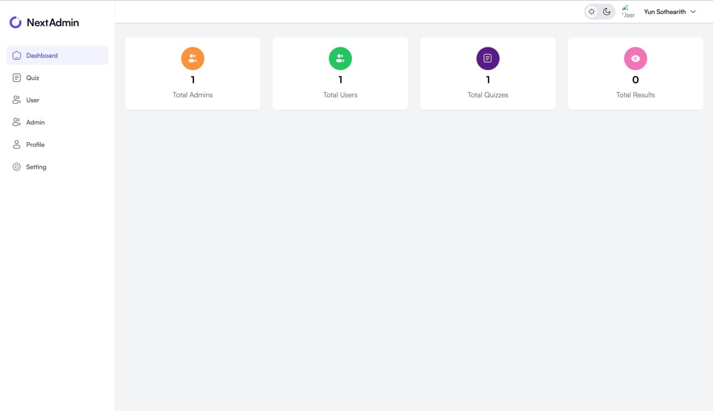The width and height of the screenshot is (713, 411).
Task: Click the Quiz document icon in sidebar
Action: (x=17, y=78)
